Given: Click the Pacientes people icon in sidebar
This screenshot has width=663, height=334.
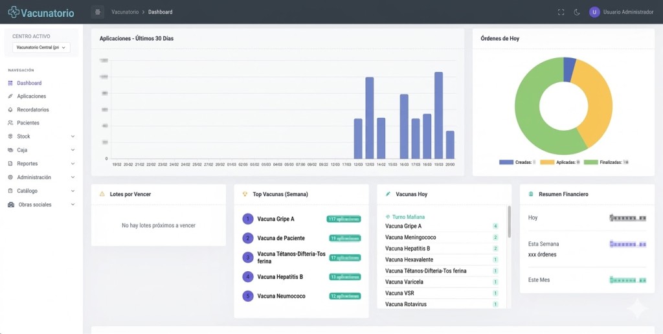Looking at the screenshot, I should coord(10,123).
